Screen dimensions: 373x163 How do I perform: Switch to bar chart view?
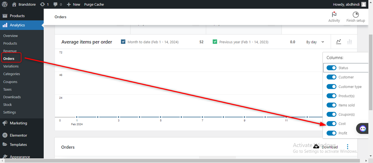coord(349,42)
